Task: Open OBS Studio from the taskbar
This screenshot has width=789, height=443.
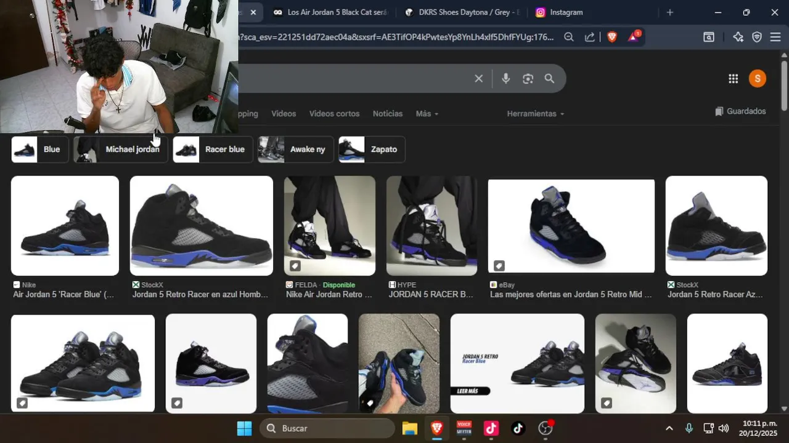Action: (x=546, y=428)
